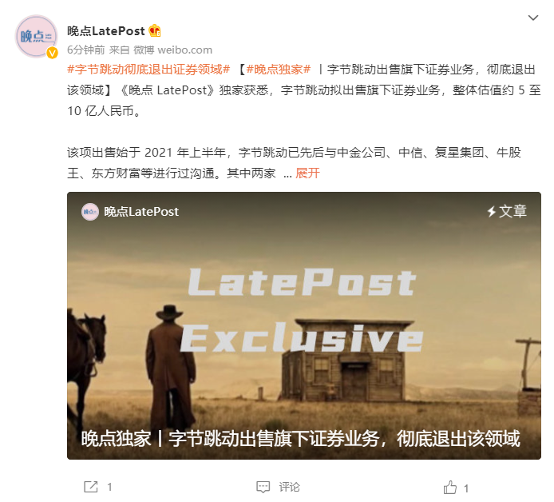Click the lightning 文章 article tag
This screenshot has height=502, width=554.
click(507, 211)
